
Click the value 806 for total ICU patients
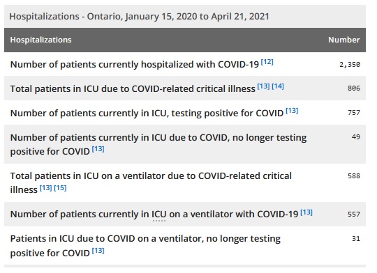pyautogui.click(x=354, y=88)
